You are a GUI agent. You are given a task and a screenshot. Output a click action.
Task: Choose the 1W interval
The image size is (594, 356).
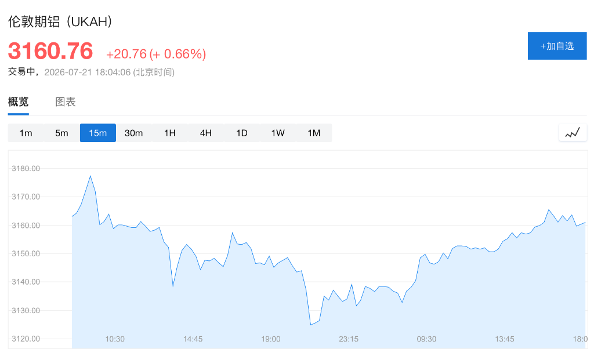tap(278, 133)
